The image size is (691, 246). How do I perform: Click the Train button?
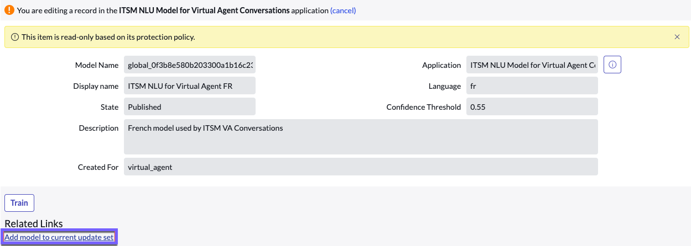pos(19,203)
